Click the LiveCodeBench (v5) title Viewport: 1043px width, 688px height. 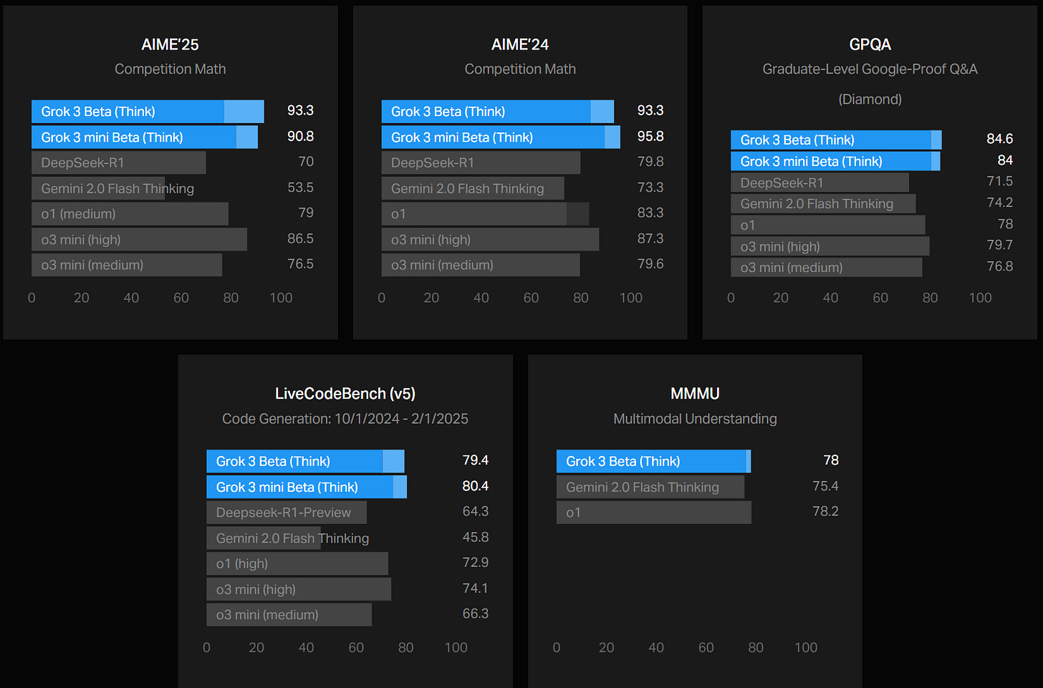pyautogui.click(x=345, y=394)
